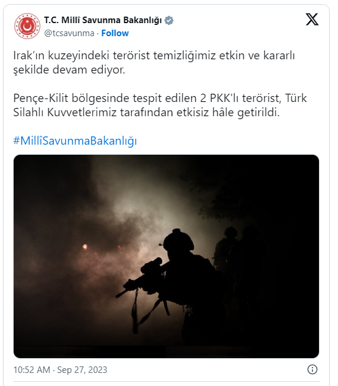Screen dimensions: 338x386
Task: Click the orange flare in the photo
Action: point(85,247)
